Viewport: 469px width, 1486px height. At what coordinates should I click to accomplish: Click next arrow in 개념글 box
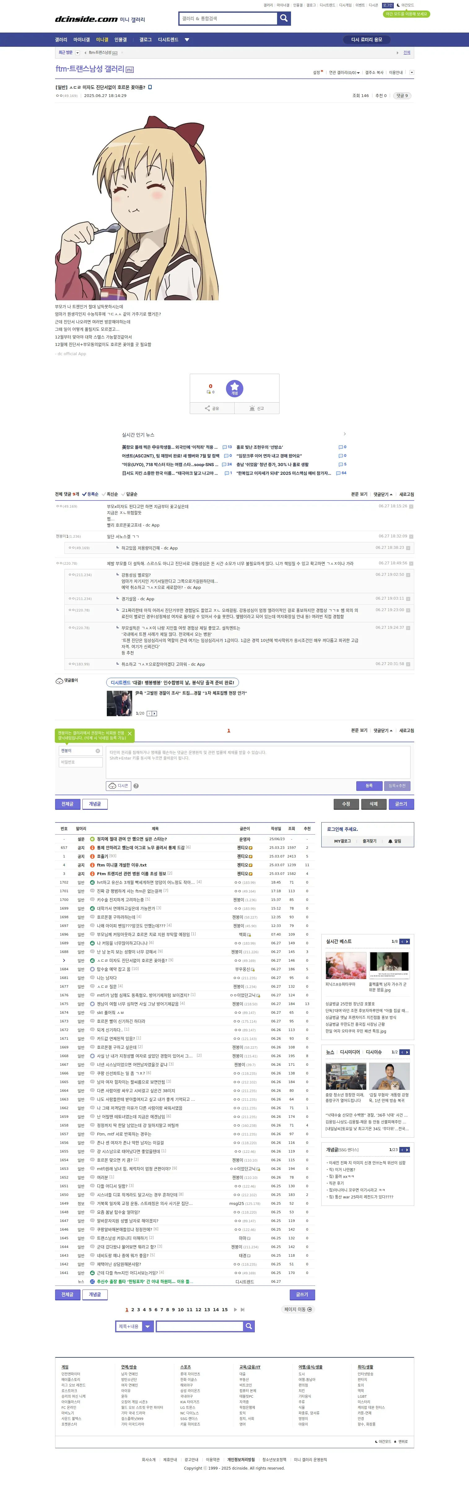[407, 1150]
